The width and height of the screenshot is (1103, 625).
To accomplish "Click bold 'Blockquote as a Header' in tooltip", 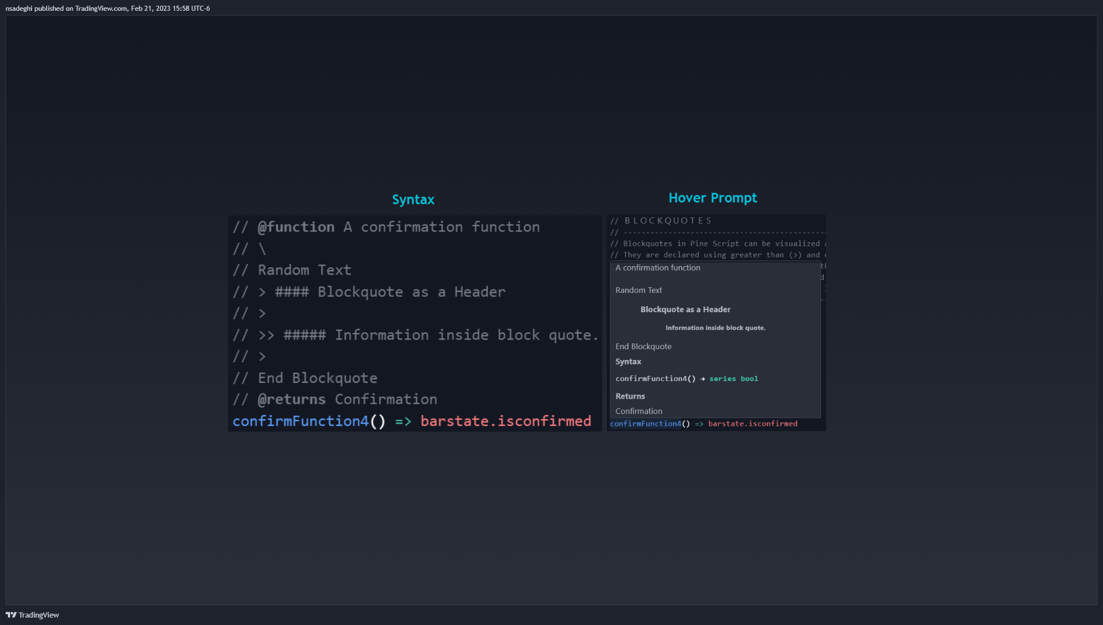I will tap(685, 309).
